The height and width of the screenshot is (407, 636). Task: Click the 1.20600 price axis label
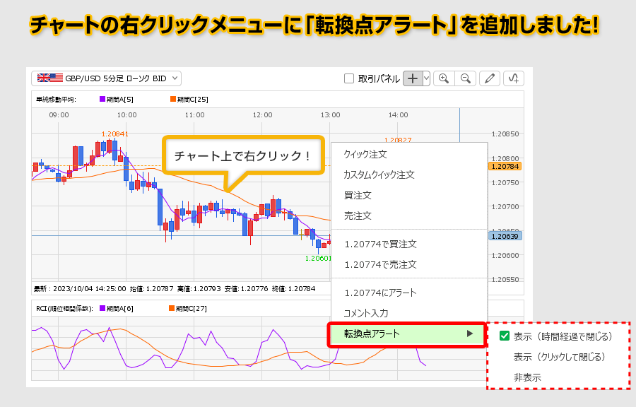(x=505, y=255)
